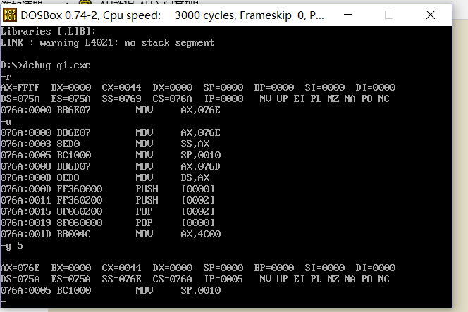
Task: Click the 'IP=0005' register value
Action: [223, 279]
